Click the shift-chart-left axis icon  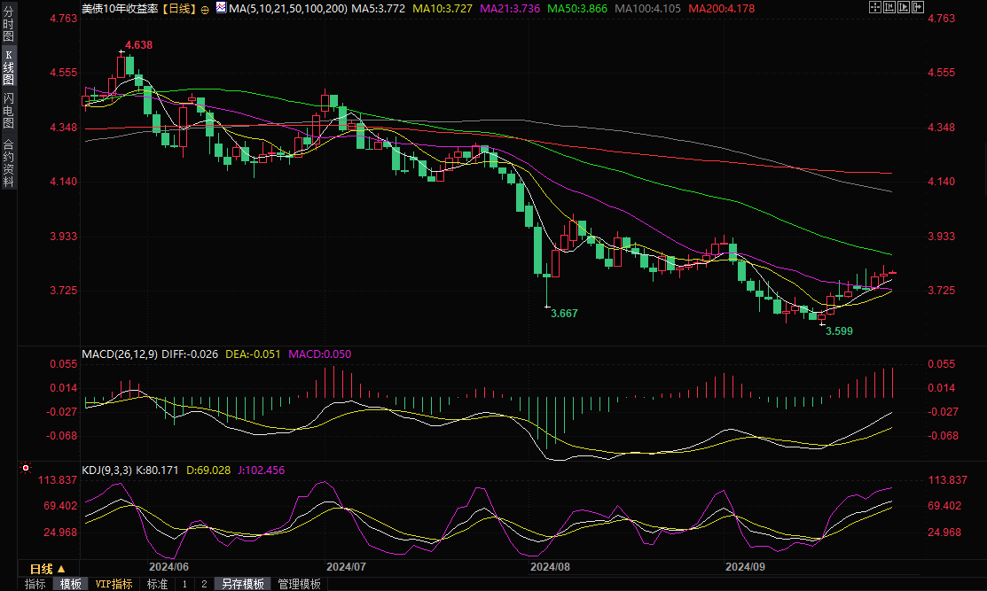click(x=889, y=8)
